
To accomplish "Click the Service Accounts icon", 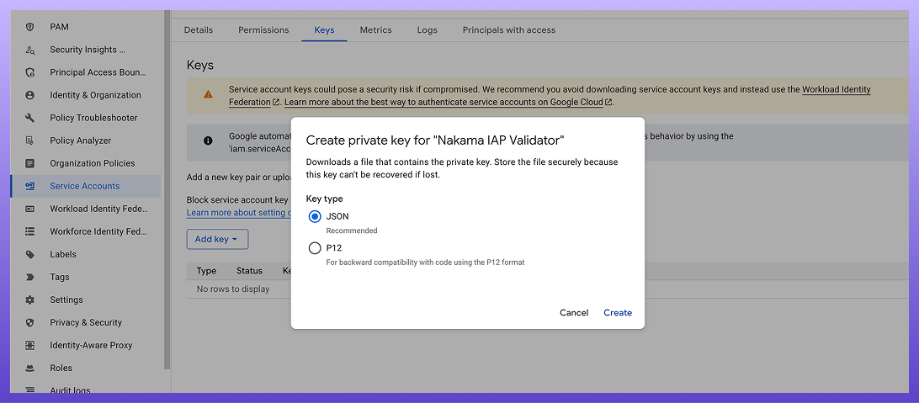I will click(30, 186).
